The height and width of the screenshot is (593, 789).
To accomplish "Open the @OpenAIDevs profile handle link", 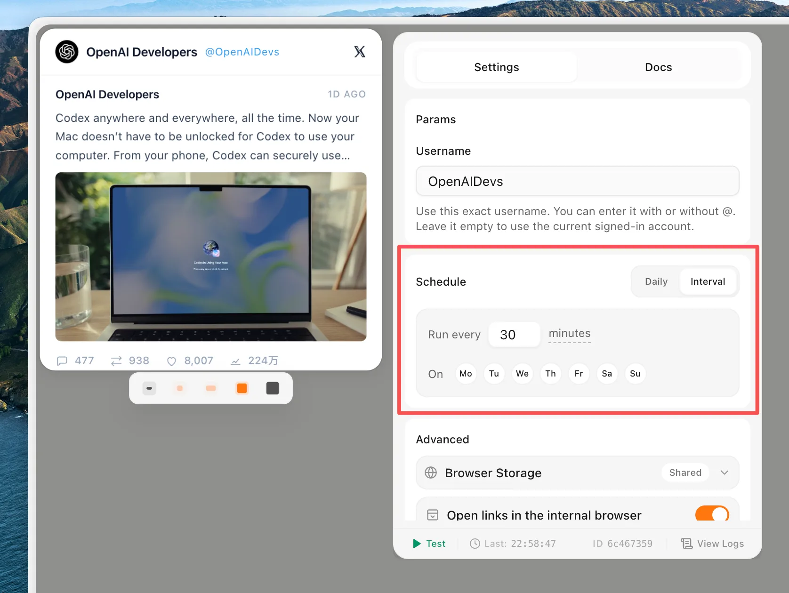I will pyautogui.click(x=242, y=52).
